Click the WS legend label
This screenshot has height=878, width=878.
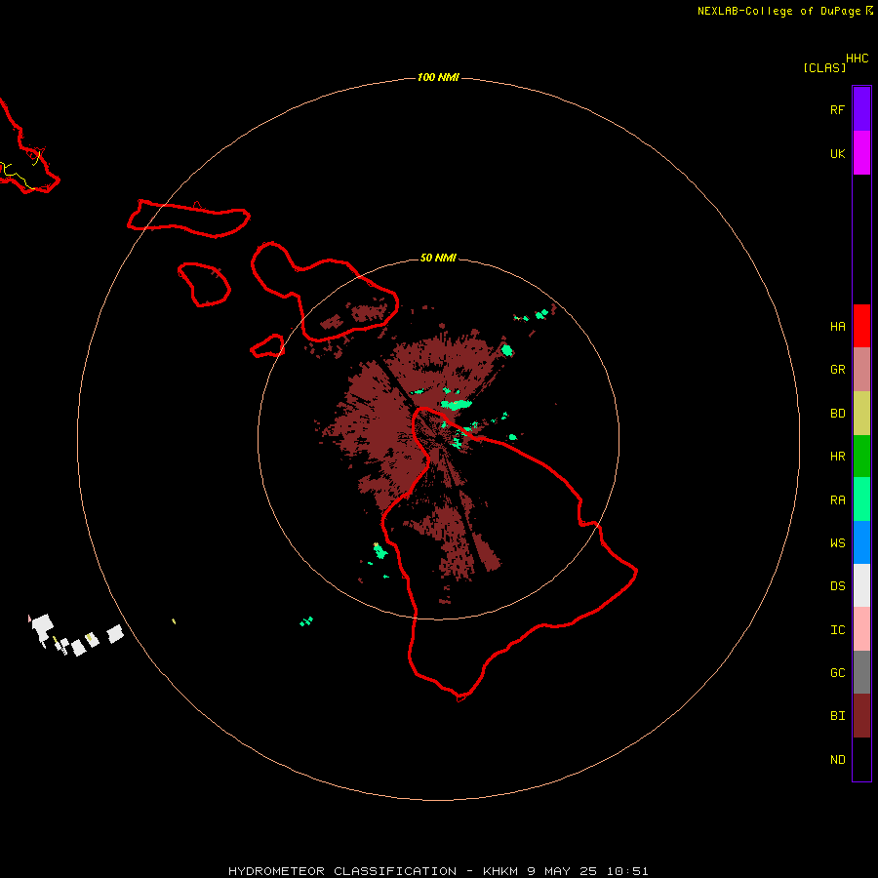[837, 543]
